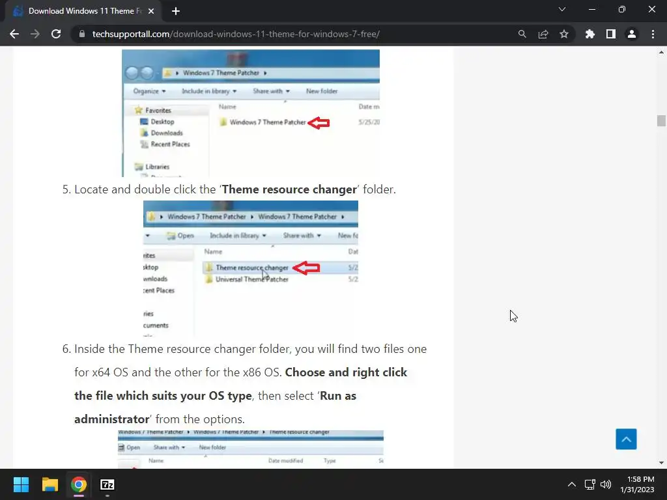This screenshot has width=667, height=500.
Task: Click the page scrollbar thumb
Action: (x=661, y=120)
